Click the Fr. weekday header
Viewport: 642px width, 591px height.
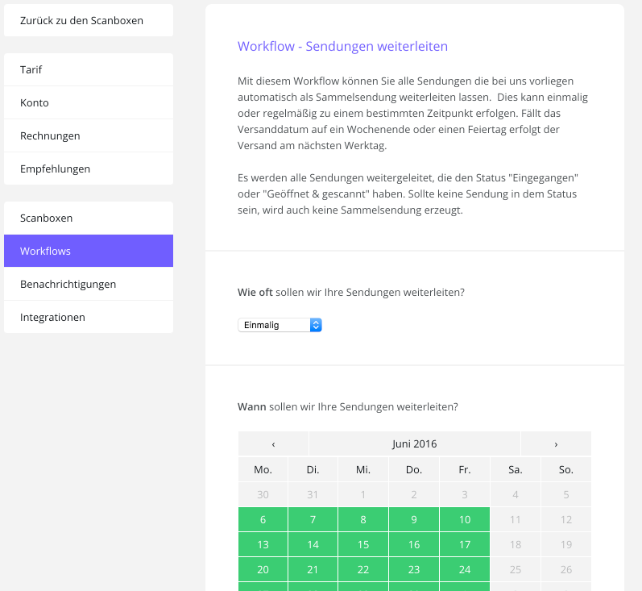465,470
